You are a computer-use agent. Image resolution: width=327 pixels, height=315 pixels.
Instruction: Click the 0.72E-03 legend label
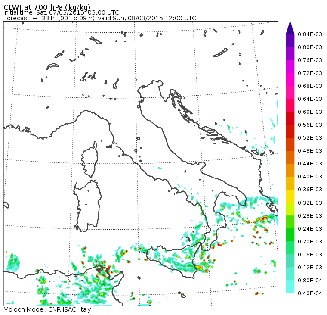(x=310, y=73)
